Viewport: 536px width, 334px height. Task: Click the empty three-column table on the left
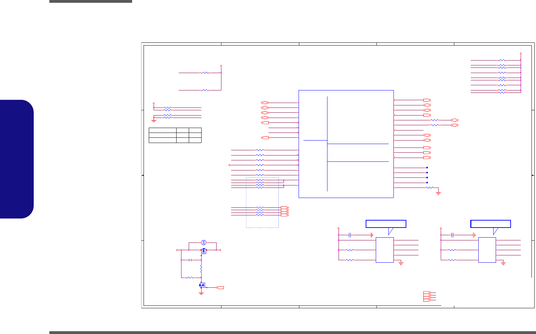[175, 135]
